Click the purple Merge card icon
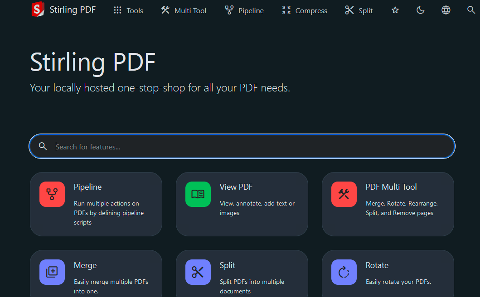Screen dimensions: 480x297 point(52,272)
